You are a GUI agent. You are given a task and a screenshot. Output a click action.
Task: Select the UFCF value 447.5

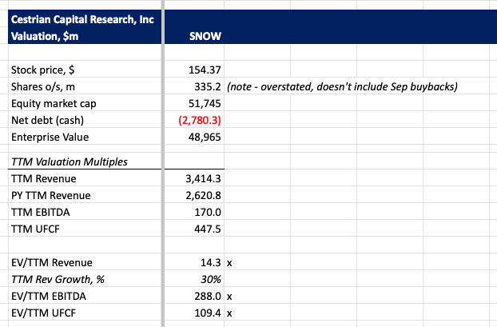click(208, 229)
